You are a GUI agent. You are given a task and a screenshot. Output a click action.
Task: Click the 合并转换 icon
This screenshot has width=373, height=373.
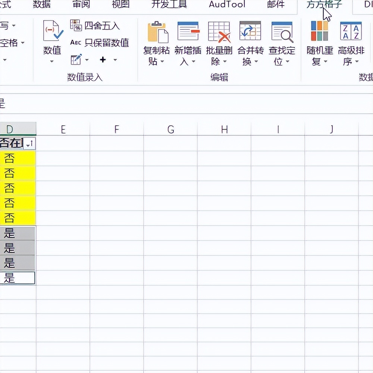pos(250,31)
